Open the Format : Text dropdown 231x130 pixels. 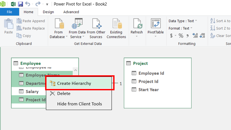click(181, 28)
